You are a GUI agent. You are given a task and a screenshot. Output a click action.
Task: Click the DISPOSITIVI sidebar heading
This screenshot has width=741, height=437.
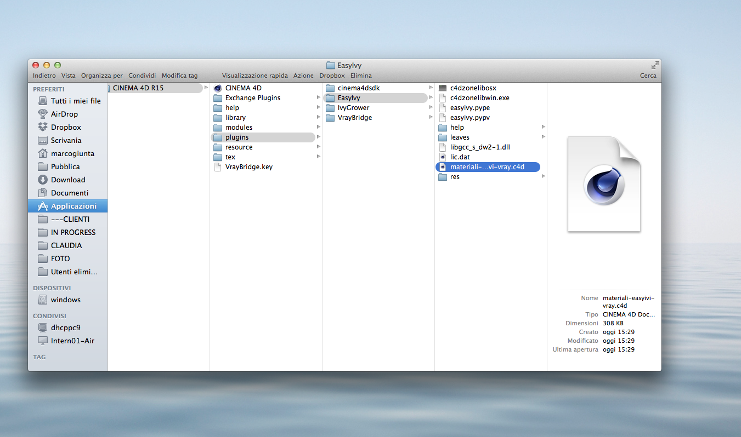tap(52, 287)
